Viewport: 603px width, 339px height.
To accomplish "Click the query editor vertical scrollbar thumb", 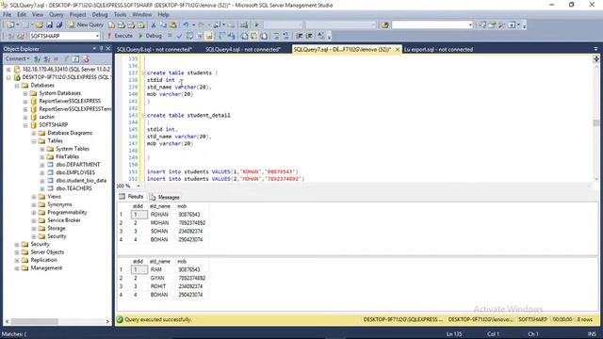I will point(596,122).
